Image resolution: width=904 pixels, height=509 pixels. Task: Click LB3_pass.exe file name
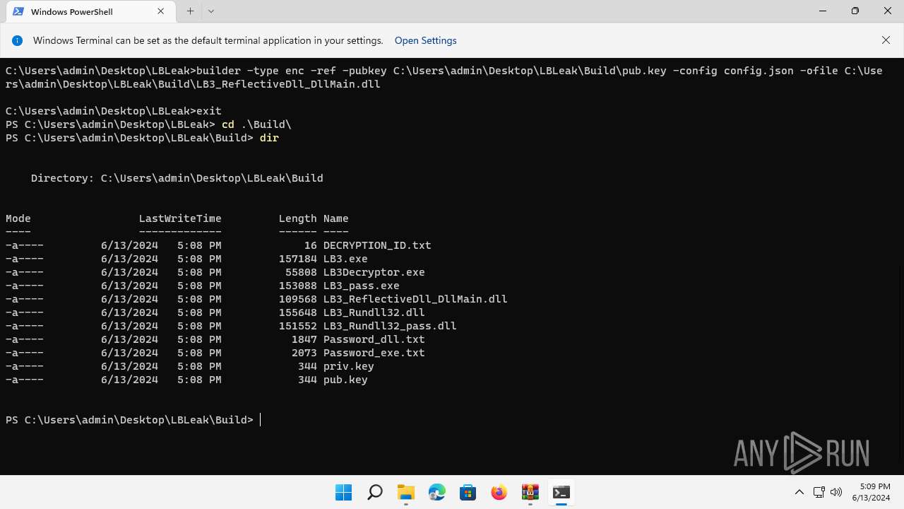[x=362, y=286]
